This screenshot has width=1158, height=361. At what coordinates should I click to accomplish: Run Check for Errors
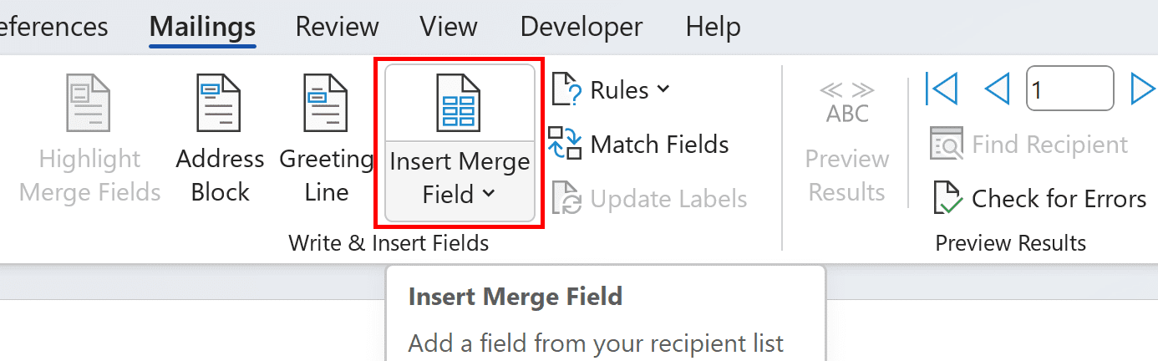pyautogui.click(x=1039, y=199)
